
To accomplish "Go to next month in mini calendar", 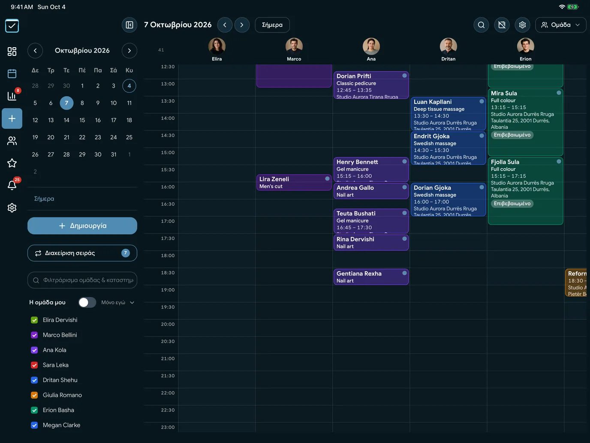I will tap(129, 51).
